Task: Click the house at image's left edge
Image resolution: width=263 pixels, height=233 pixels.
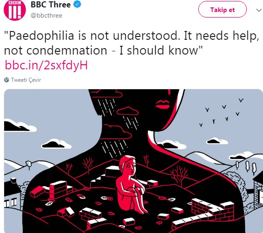Action: click(x=12, y=193)
